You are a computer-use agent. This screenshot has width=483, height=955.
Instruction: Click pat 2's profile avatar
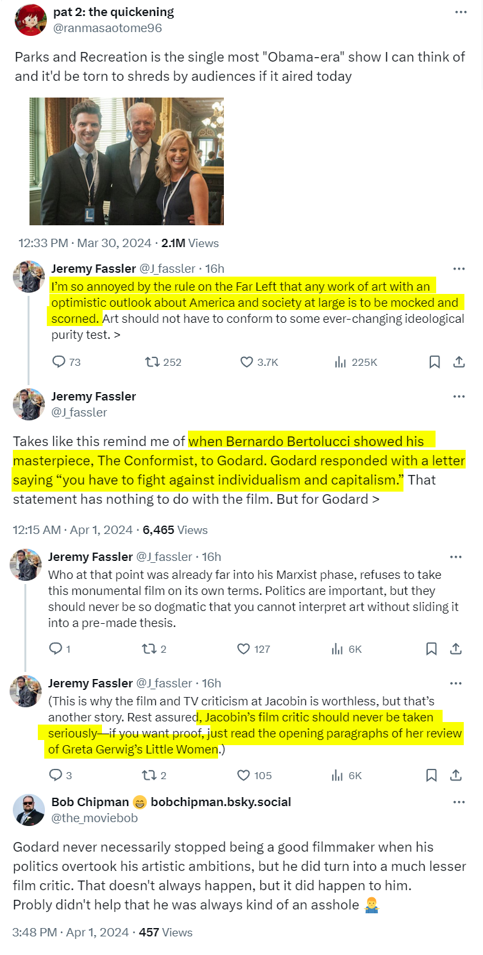coord(30,20)
